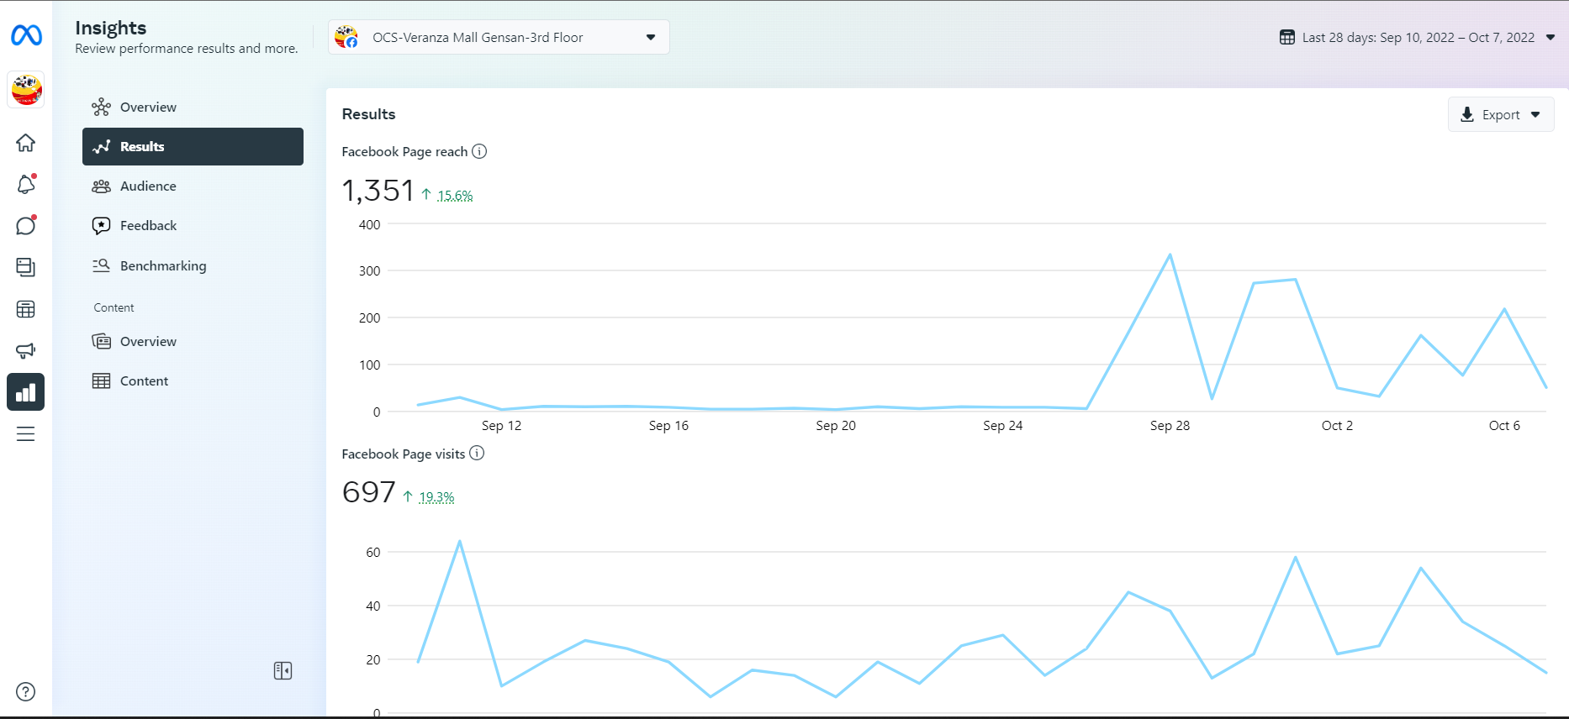The image size is (1569, 719).
Task: Toggle the sidebar collapse panel icon
Action: click(283, 670)
